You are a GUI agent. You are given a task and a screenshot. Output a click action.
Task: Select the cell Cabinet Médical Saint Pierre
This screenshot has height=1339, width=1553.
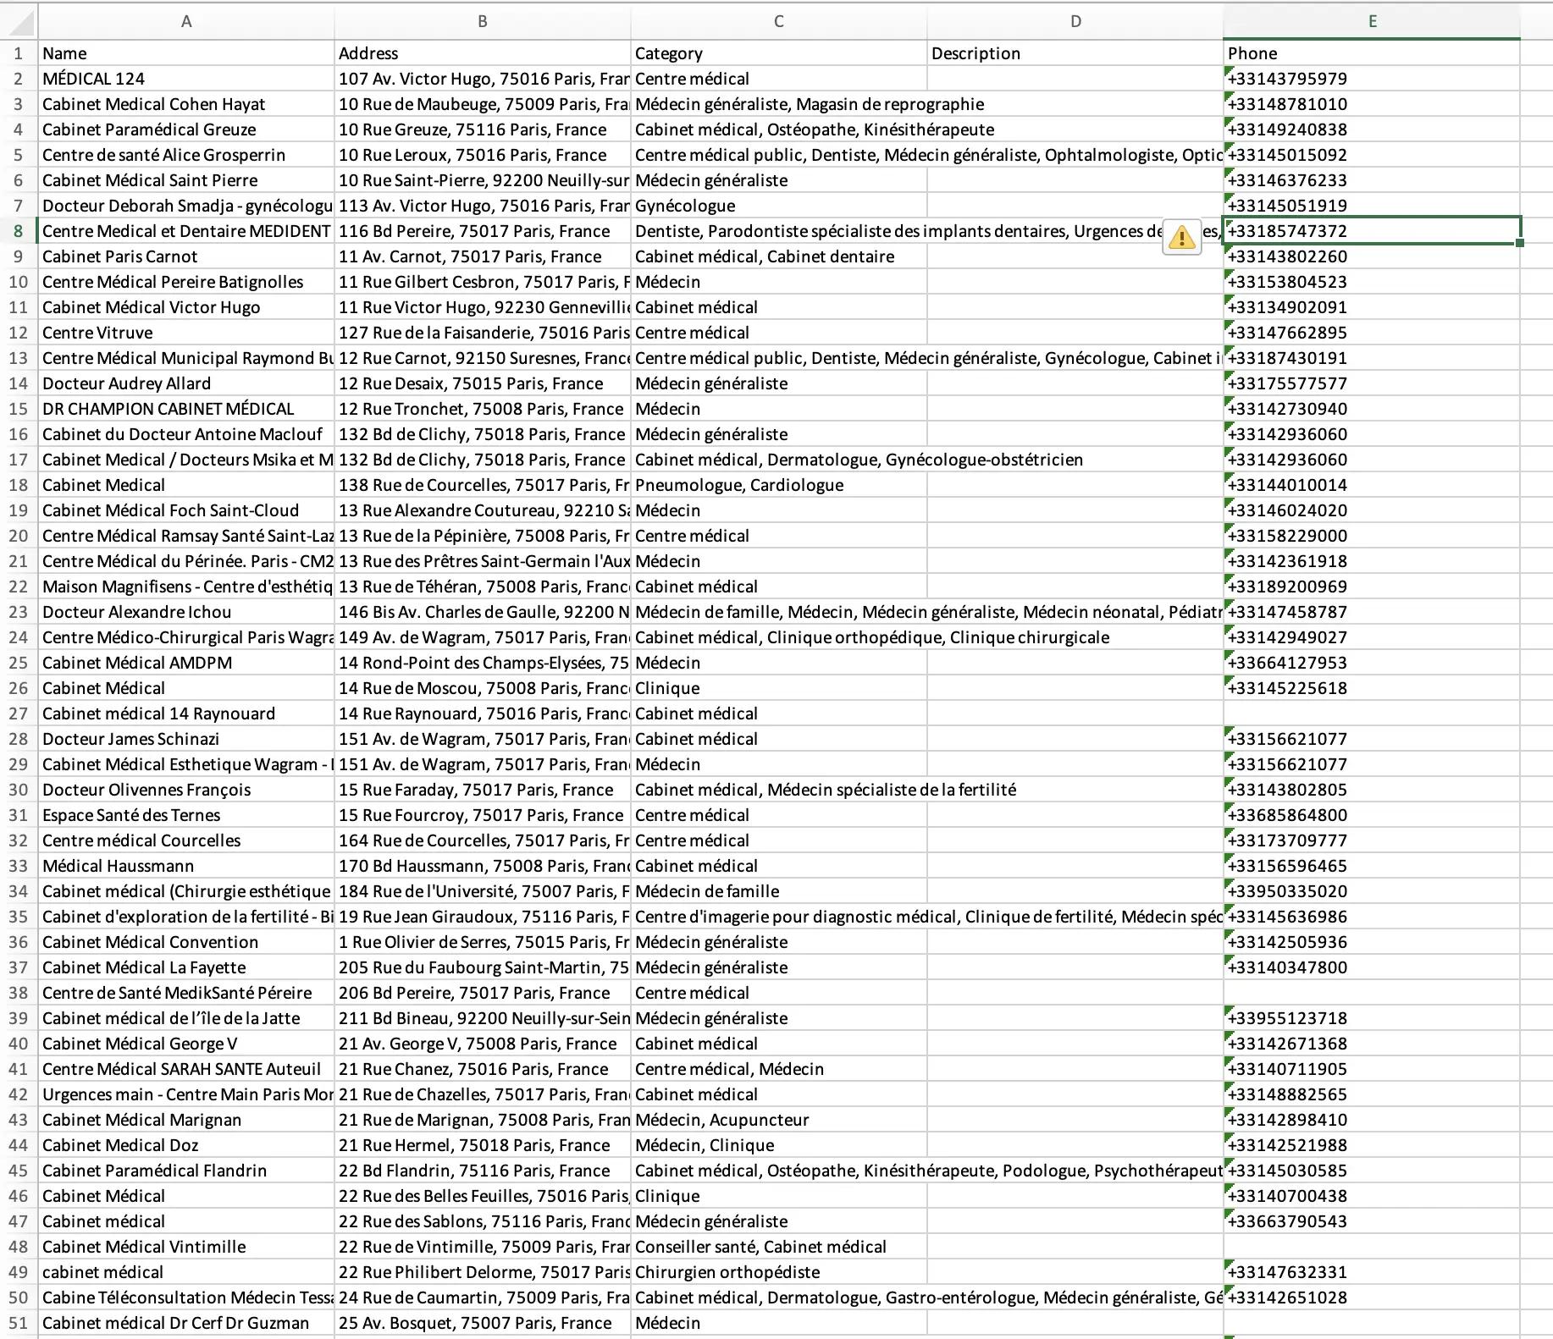tap(186, 180)
